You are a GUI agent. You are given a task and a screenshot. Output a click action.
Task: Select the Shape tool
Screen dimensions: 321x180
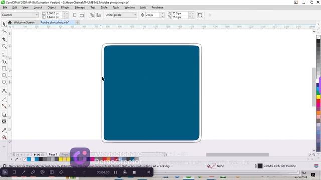point(4,31)
